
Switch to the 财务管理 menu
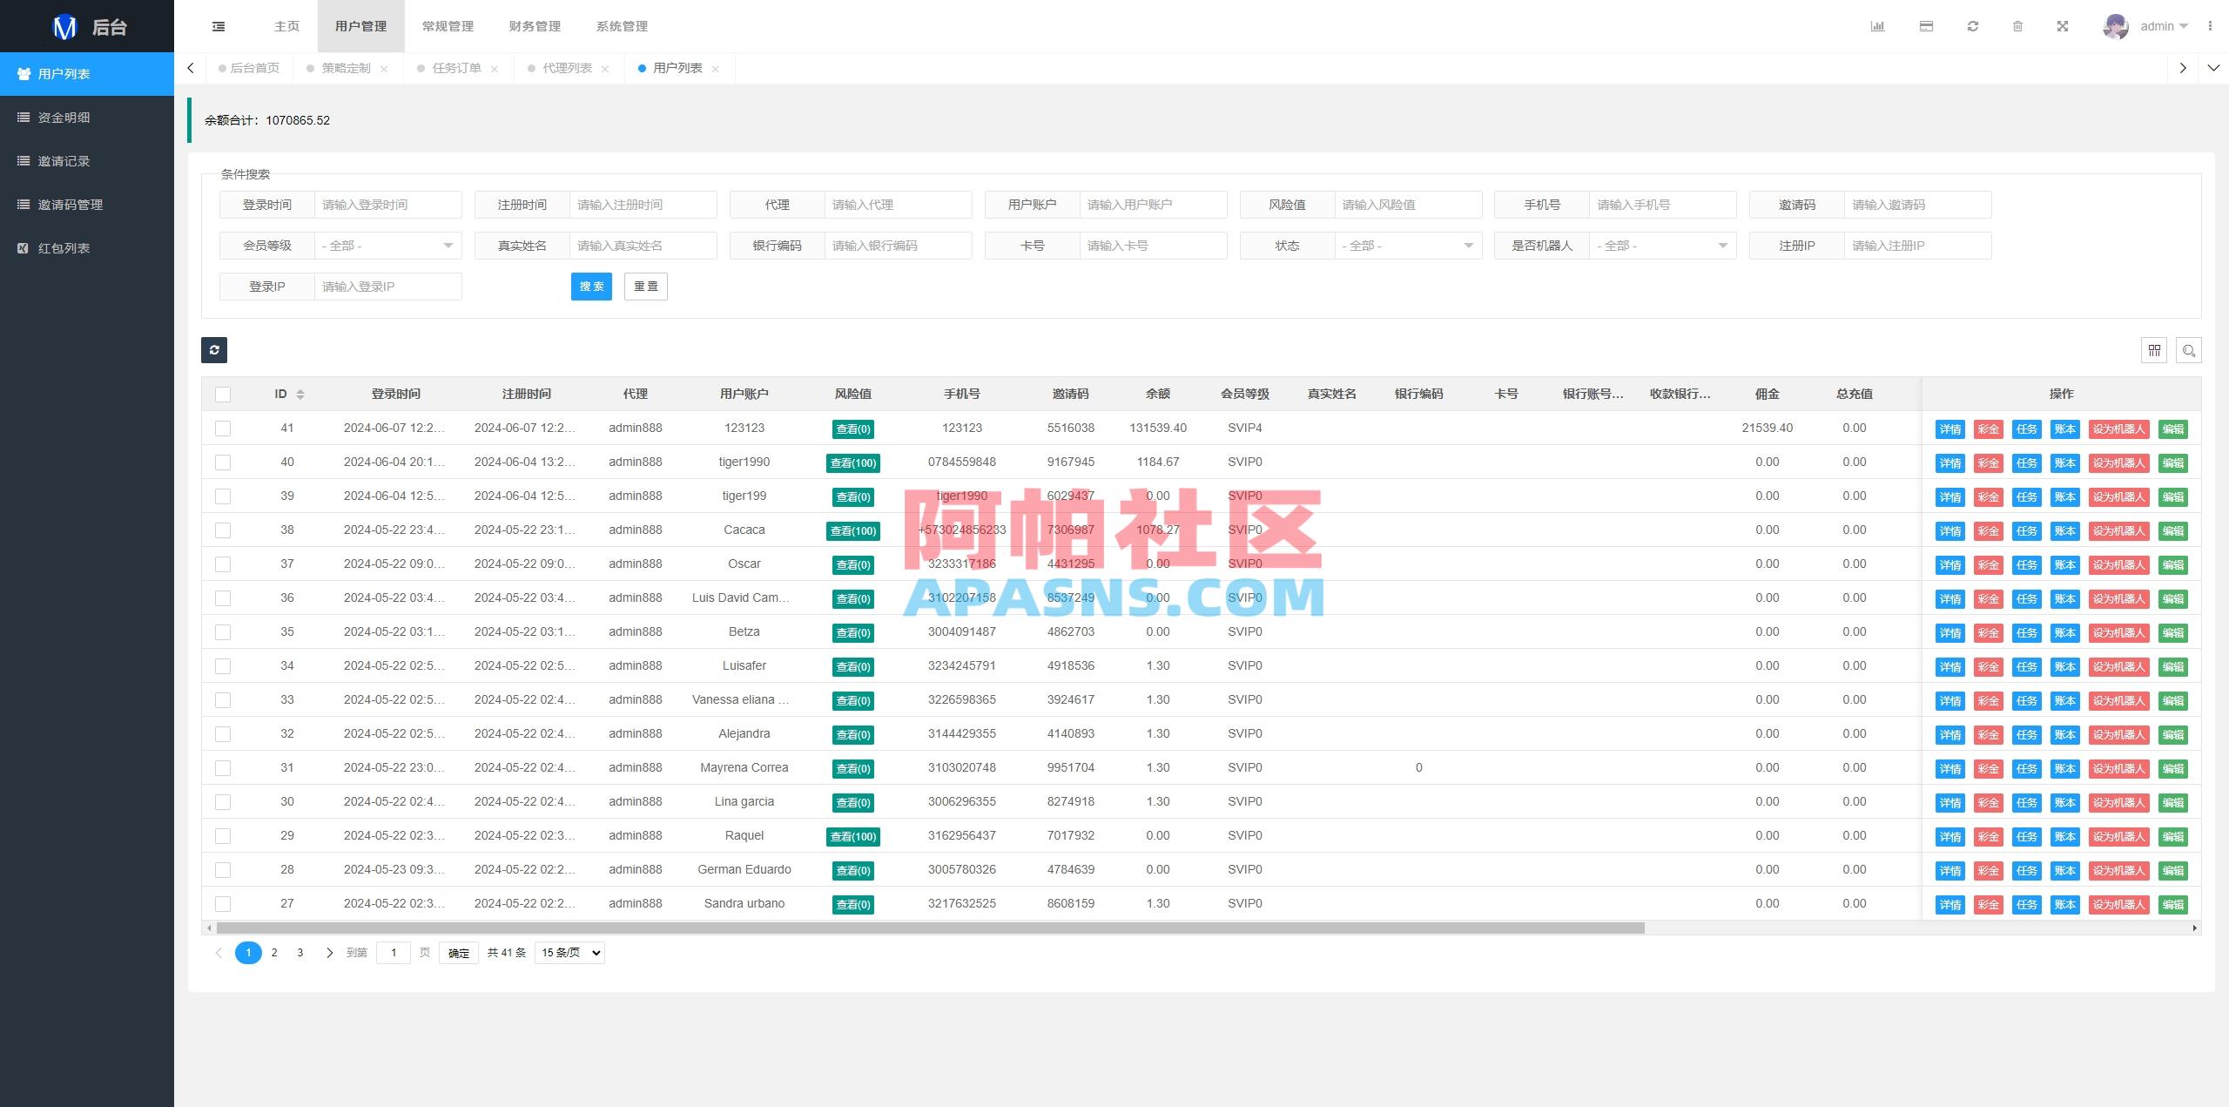coord(534,26)
